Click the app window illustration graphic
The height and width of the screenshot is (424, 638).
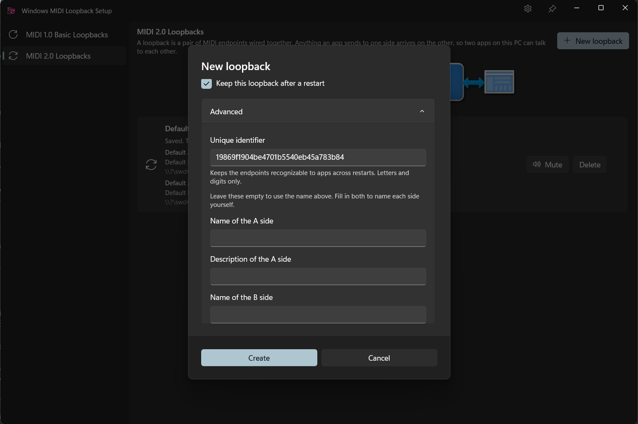click(x=499, y=82)
